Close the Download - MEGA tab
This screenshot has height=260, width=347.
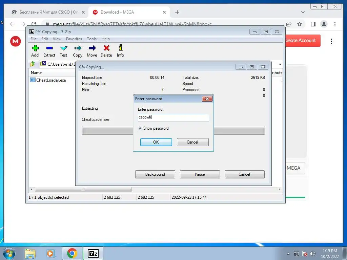(164, 12)
